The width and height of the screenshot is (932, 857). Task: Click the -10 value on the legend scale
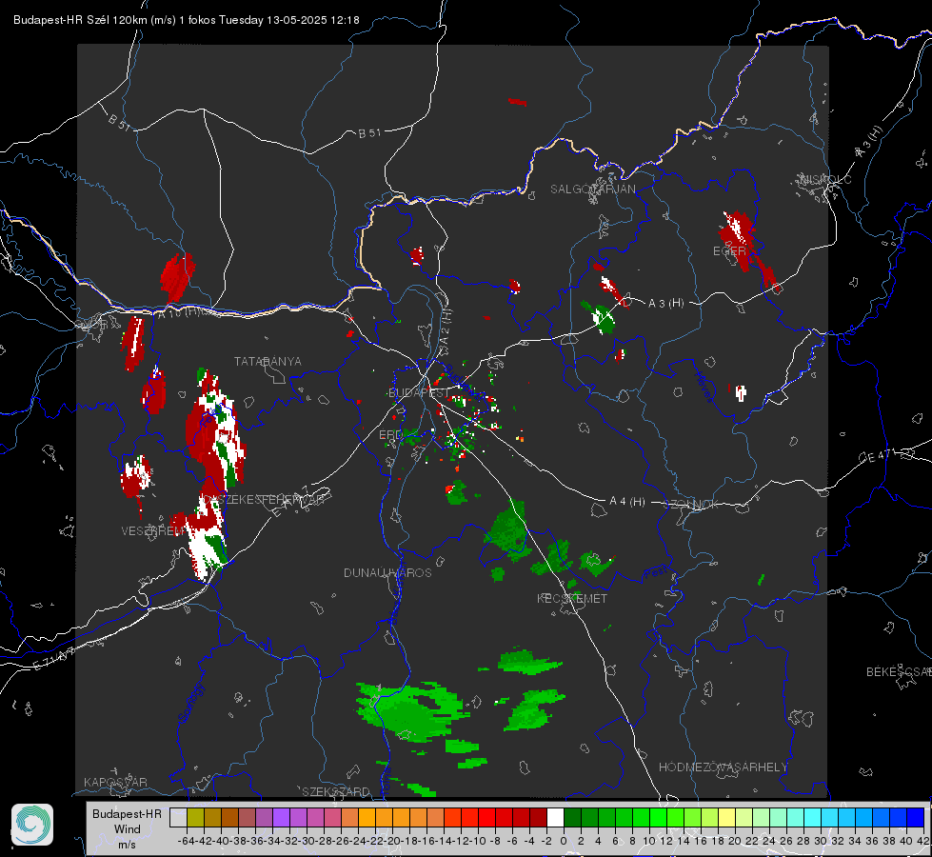point(478,841)
